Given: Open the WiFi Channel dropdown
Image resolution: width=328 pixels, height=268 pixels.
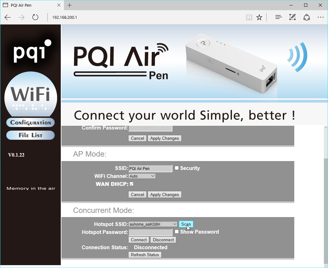Looking at the screenshot, I should [142, 176].
